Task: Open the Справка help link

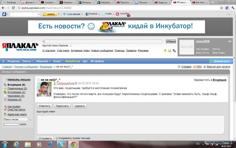Action: click(x=186, y=67)
